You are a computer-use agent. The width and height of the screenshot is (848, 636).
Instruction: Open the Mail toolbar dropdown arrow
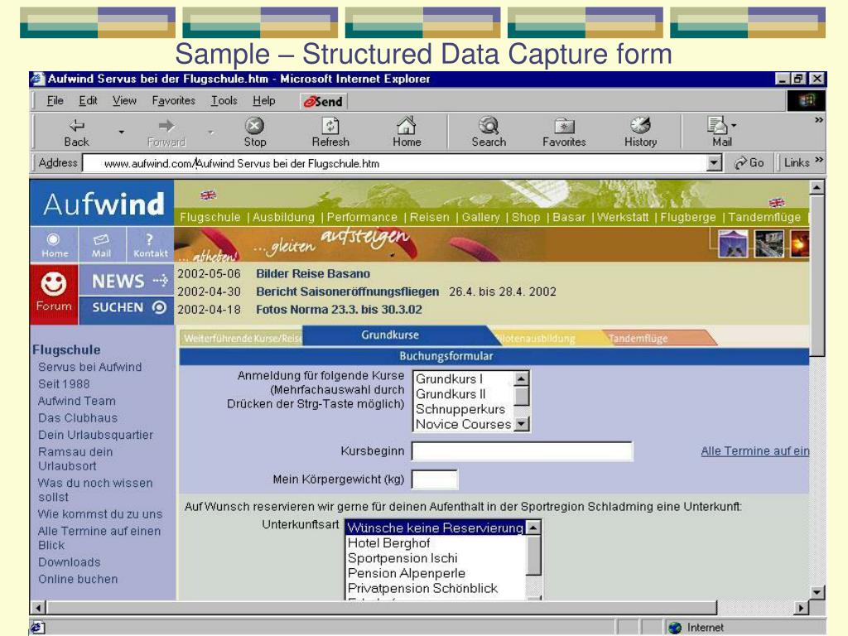[734, 126]
